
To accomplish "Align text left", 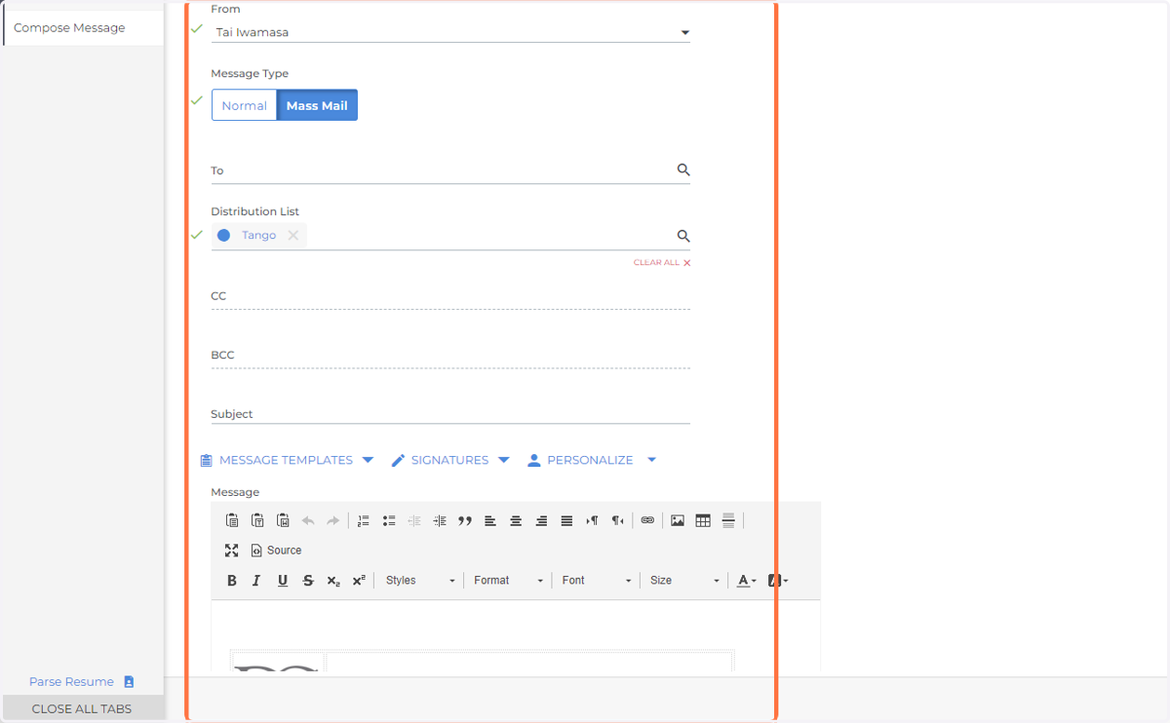I will pyautogui.click(x=490, y=520).
